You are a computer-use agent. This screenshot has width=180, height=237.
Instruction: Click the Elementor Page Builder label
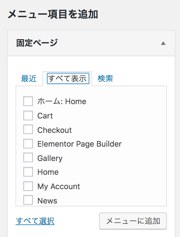(79, 144)
